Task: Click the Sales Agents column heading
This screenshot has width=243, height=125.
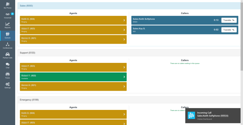Action: (73, 13)
